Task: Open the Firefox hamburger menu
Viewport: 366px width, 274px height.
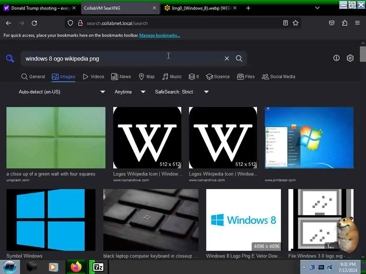Action: point(357,23)
